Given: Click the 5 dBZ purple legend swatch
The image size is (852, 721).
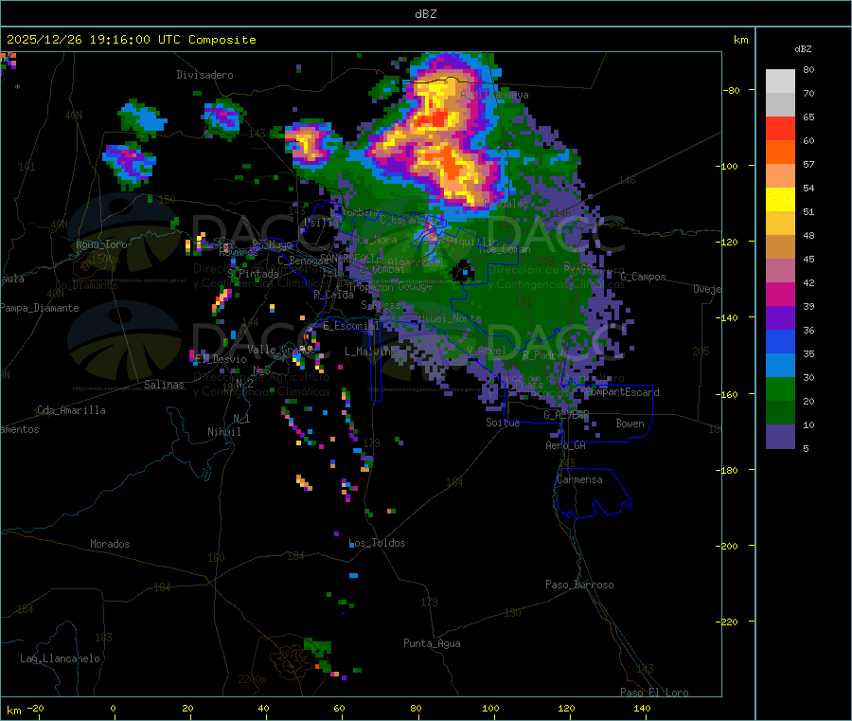Looking at the screenshot, I should click(x=780, y=437).
